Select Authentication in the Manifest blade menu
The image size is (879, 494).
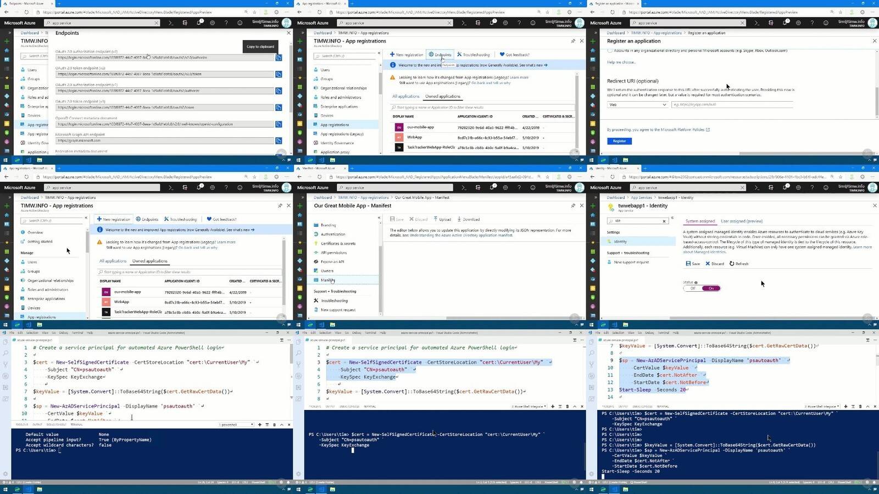(x=333, y=235)
